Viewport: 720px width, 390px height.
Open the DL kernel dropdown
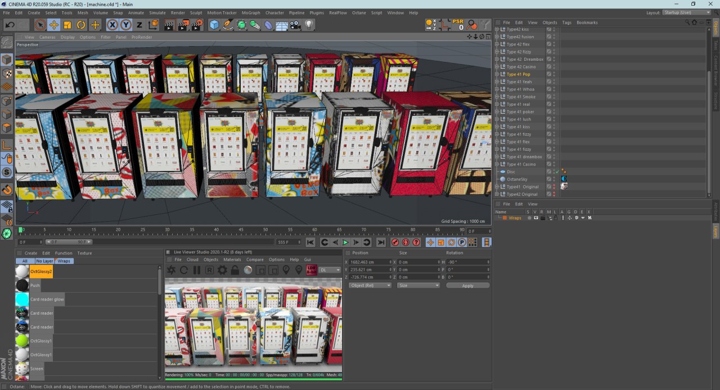(330, 270)
